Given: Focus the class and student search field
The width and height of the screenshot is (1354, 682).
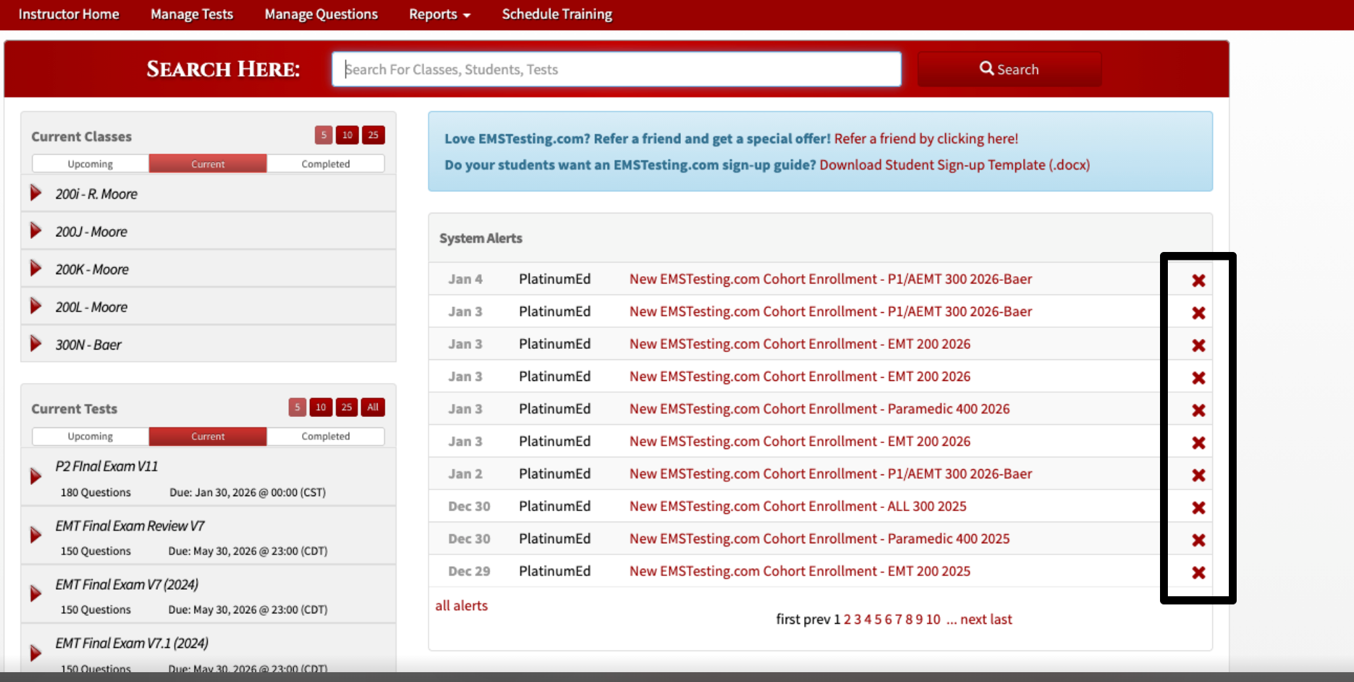Looking at the screenshot, I should (616, 69).
